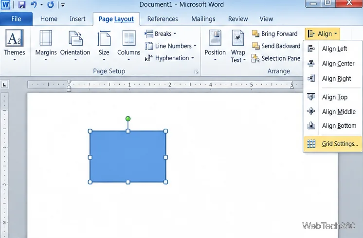The height and width of the screenshot is (238, 363).
Task: Click the Page Setup group label
Action: [109, 71]
